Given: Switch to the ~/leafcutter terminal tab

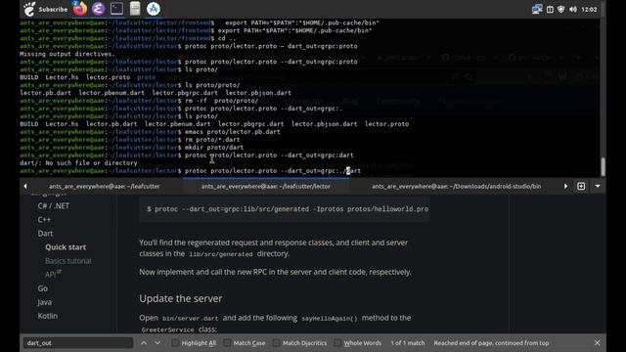Looking at the screenshot, I should tap(105, 187).
